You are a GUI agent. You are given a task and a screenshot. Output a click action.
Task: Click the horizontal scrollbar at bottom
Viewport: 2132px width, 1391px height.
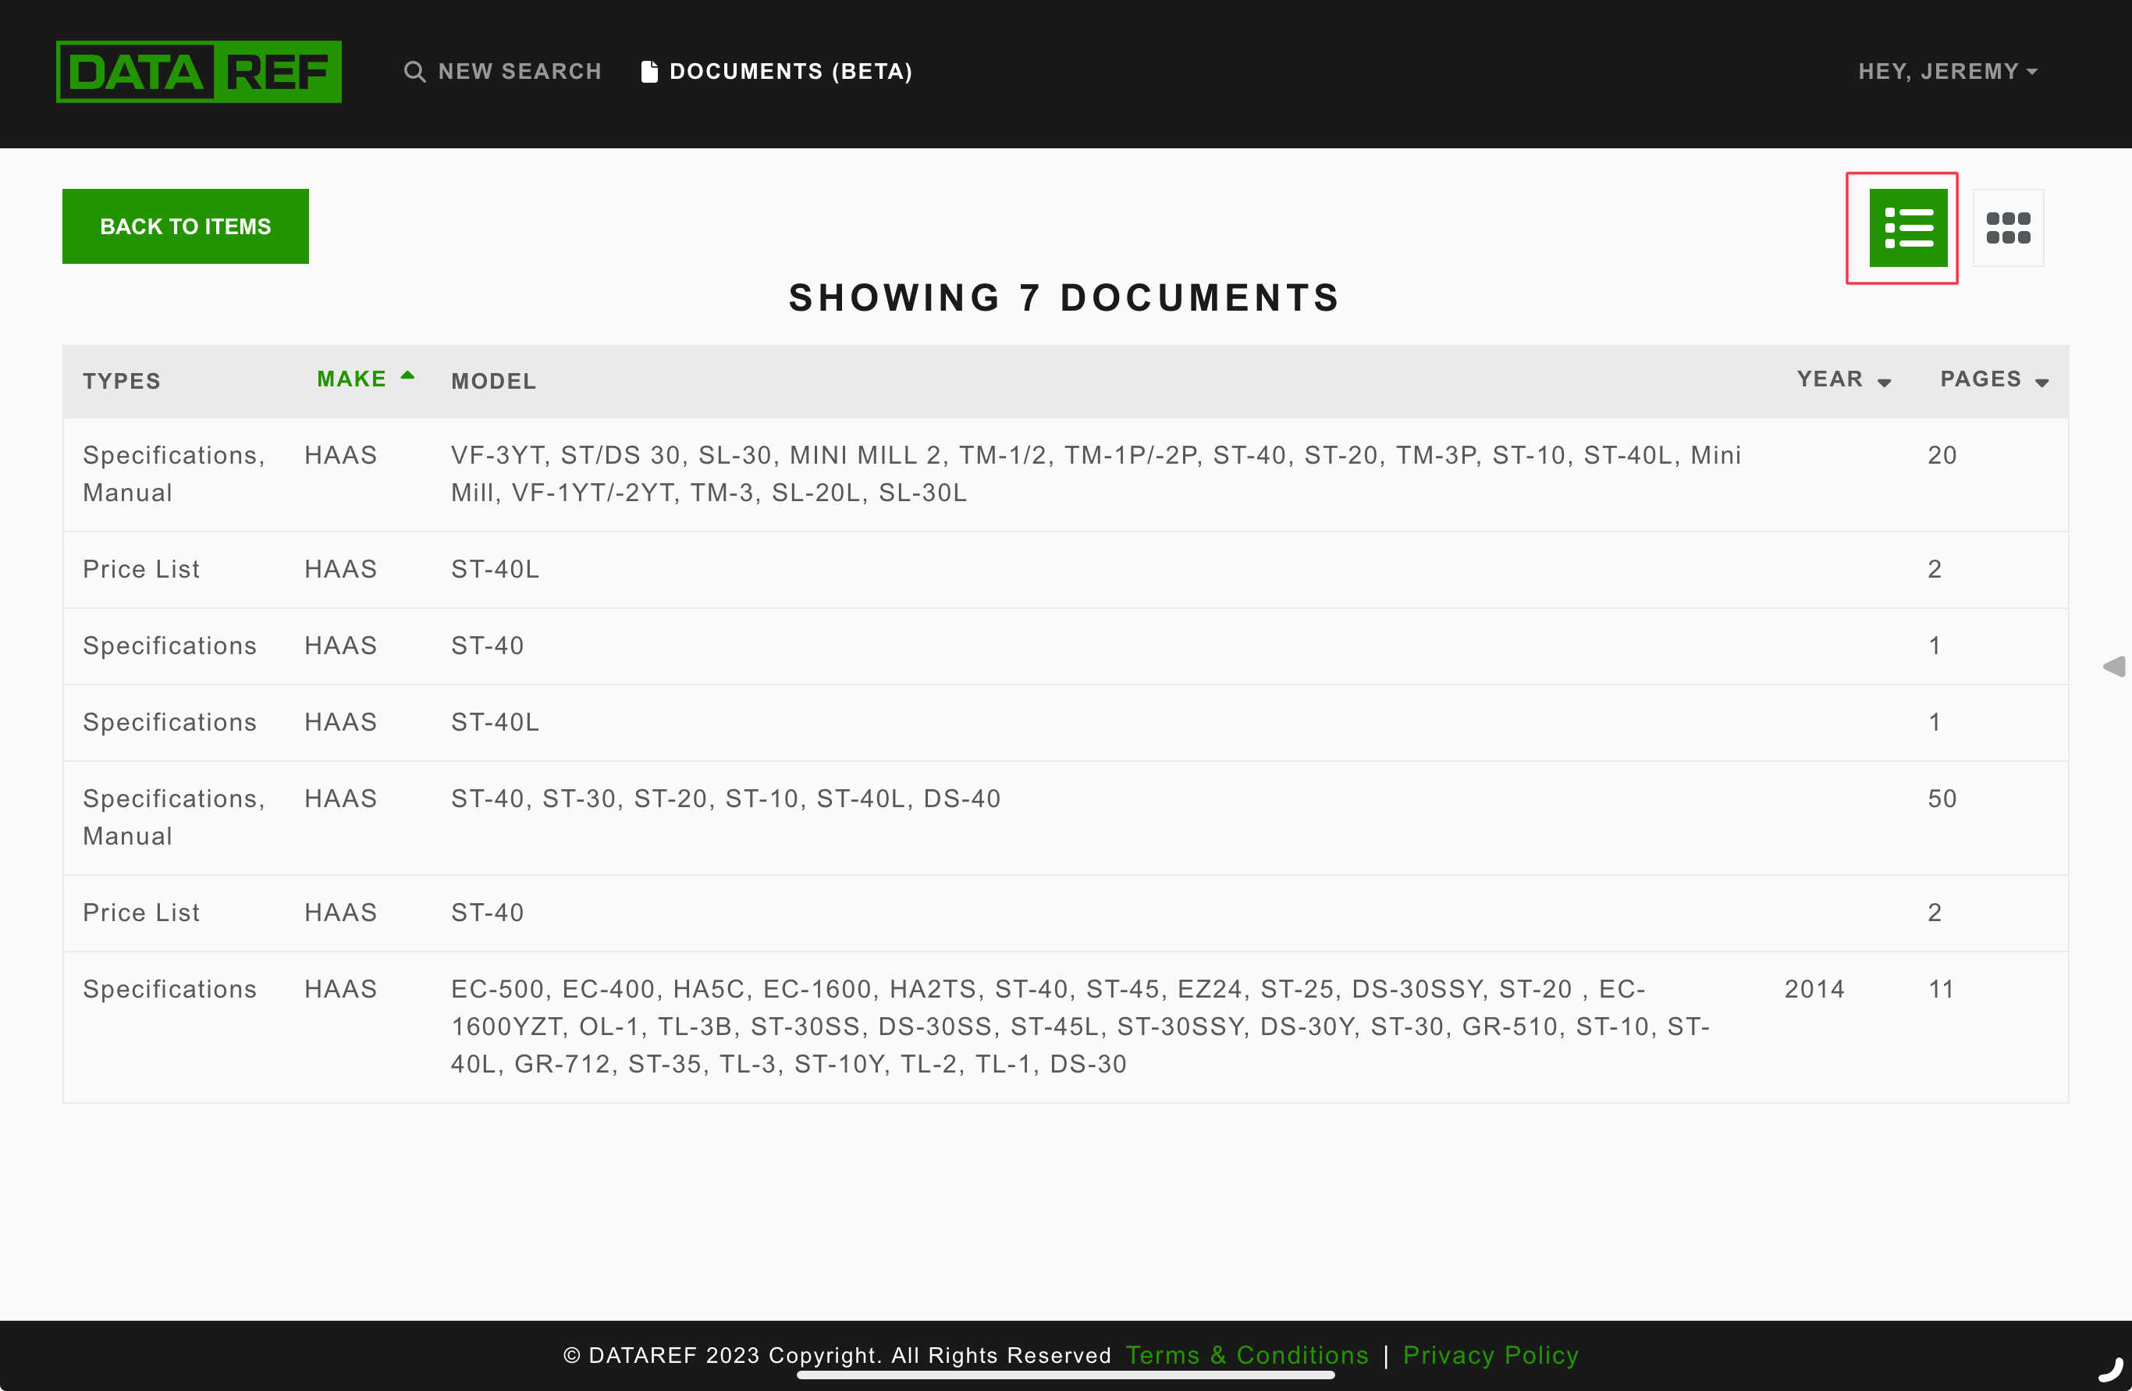[1065, 1375]
